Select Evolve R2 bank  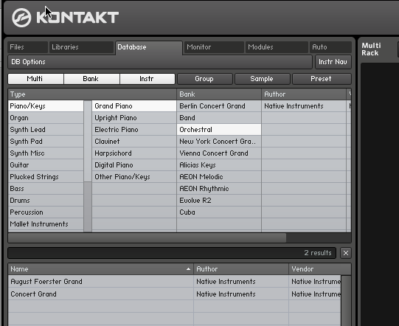click(219, 201)
